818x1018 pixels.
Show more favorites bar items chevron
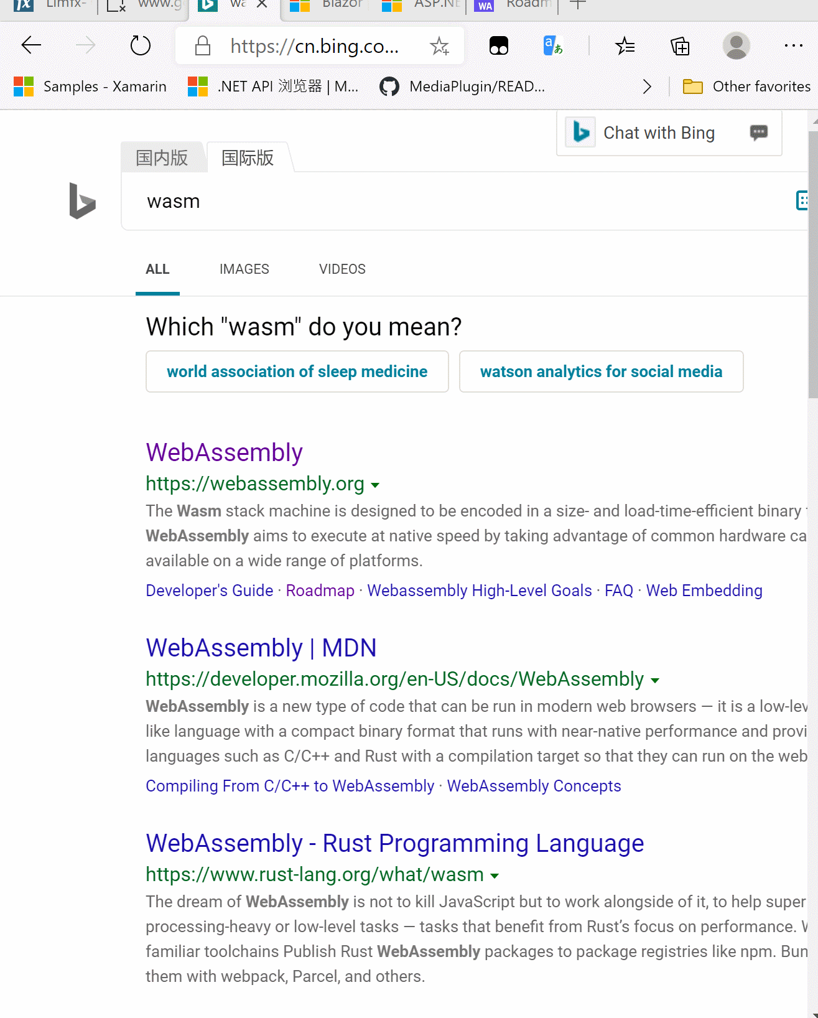647,86
